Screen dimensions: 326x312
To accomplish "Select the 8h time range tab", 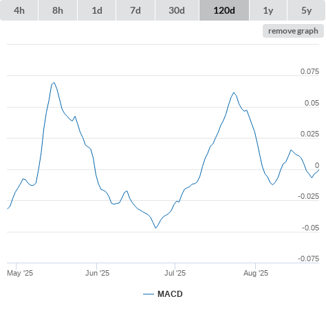I will (58, 10).
